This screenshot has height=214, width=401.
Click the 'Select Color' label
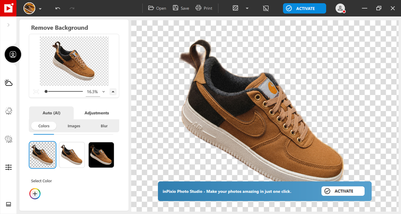(41, 181)
